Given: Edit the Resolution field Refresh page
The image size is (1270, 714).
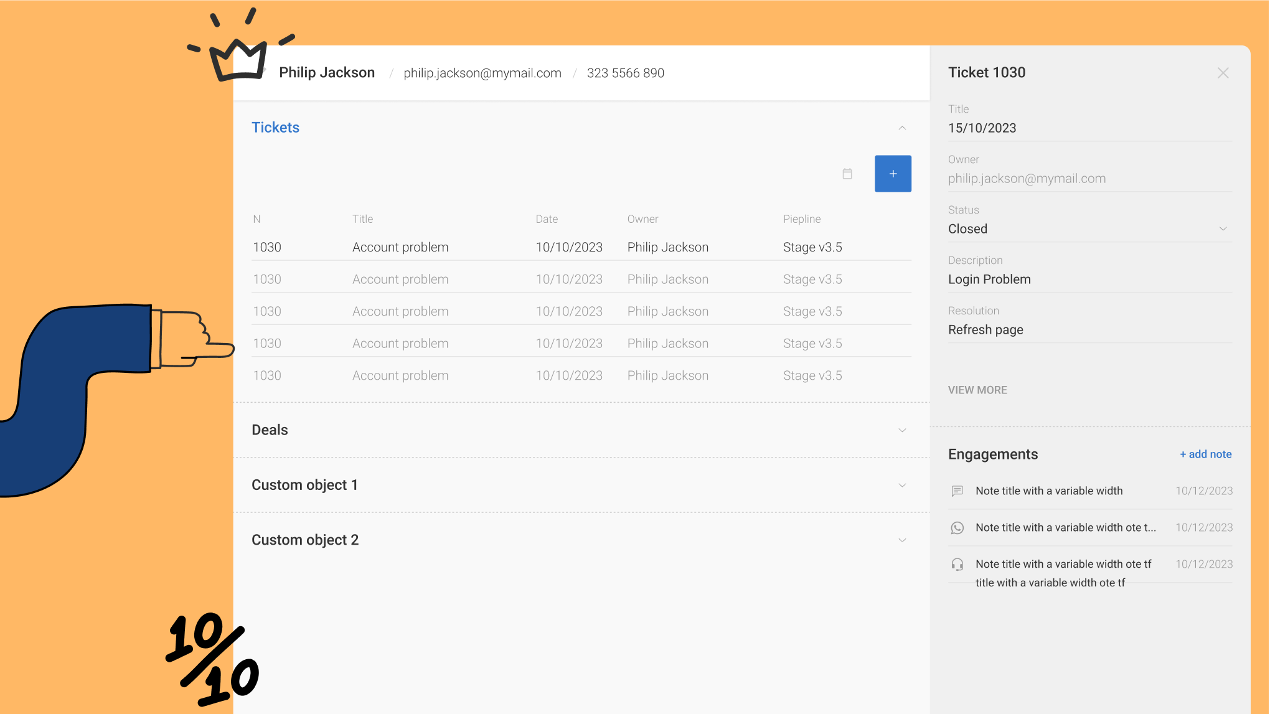Looking at the screenshot, I should (986, 330).
